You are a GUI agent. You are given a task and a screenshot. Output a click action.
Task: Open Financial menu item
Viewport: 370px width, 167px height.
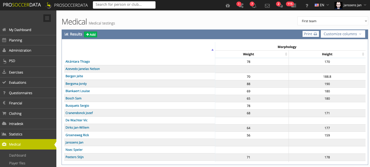[28, 103]
